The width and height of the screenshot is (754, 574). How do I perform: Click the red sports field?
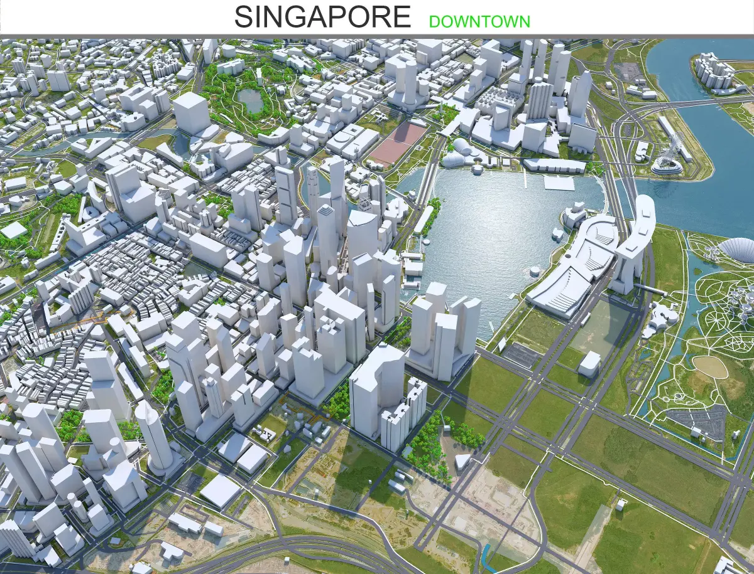[x=398, y=144]
